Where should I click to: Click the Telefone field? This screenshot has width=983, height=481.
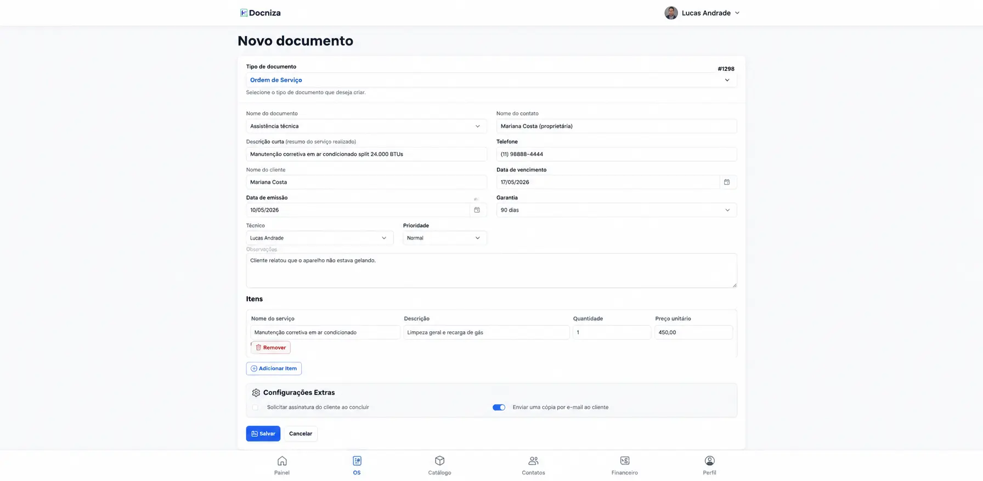click(x=617, y=154)
